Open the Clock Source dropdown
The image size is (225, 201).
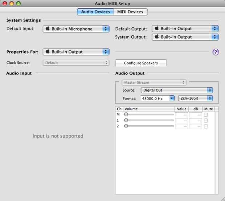point(76,63)
